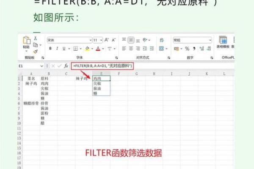The image size is (254, 169).
Task: Toggle Italic formatting
Action: [57, 49]
